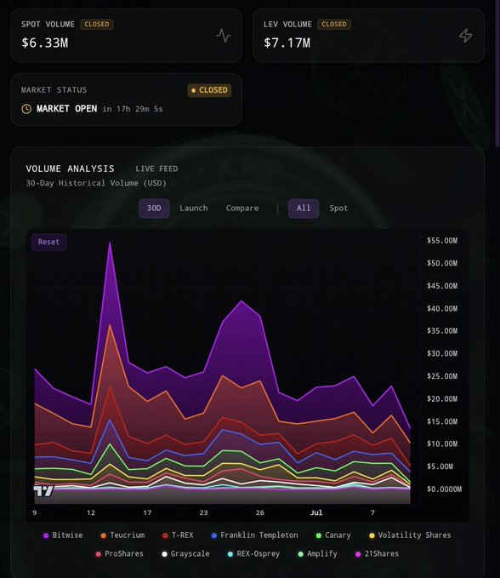Image resolution: width=500 pixels, height=578 pixels.
Task: Select the 30D time range tab
Action: pos(154,209)
